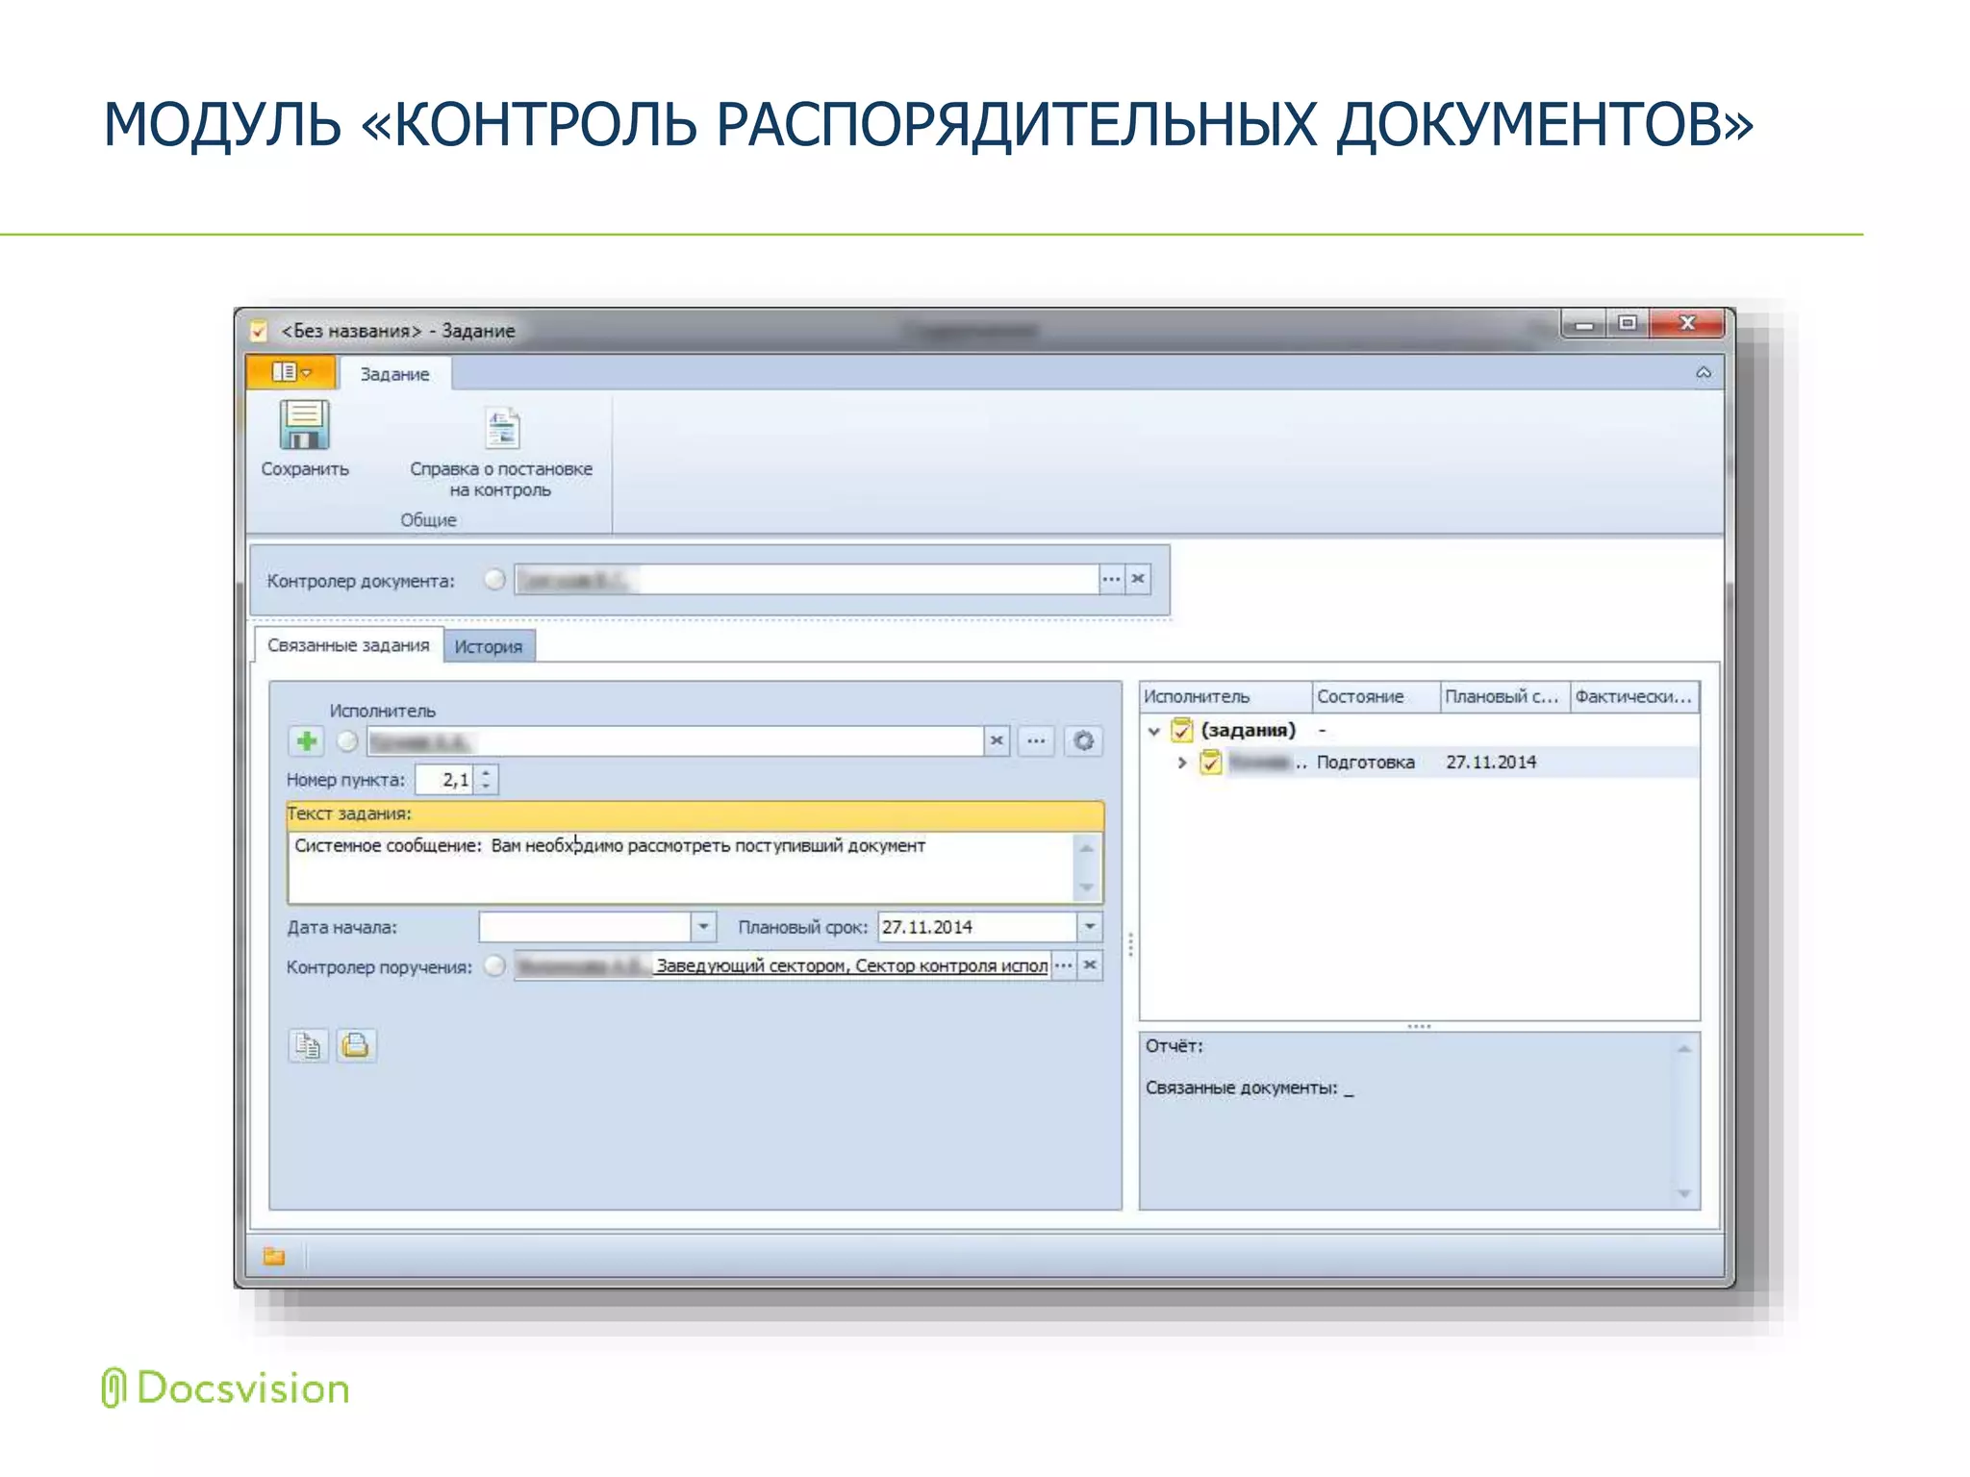Collapse the ribbon with the chevron icon

1703,373
